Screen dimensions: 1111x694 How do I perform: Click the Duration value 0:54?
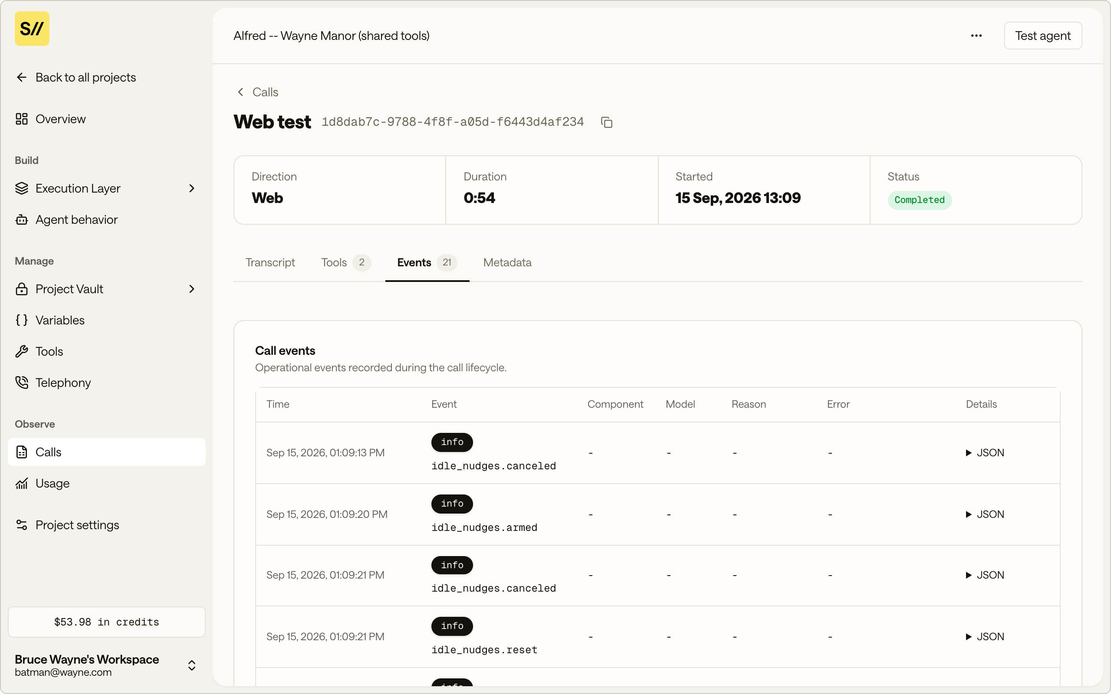(x=479, y=198)
